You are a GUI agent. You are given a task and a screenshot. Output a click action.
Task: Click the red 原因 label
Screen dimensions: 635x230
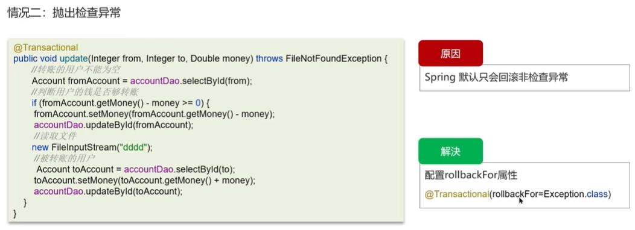click(450, 54)
